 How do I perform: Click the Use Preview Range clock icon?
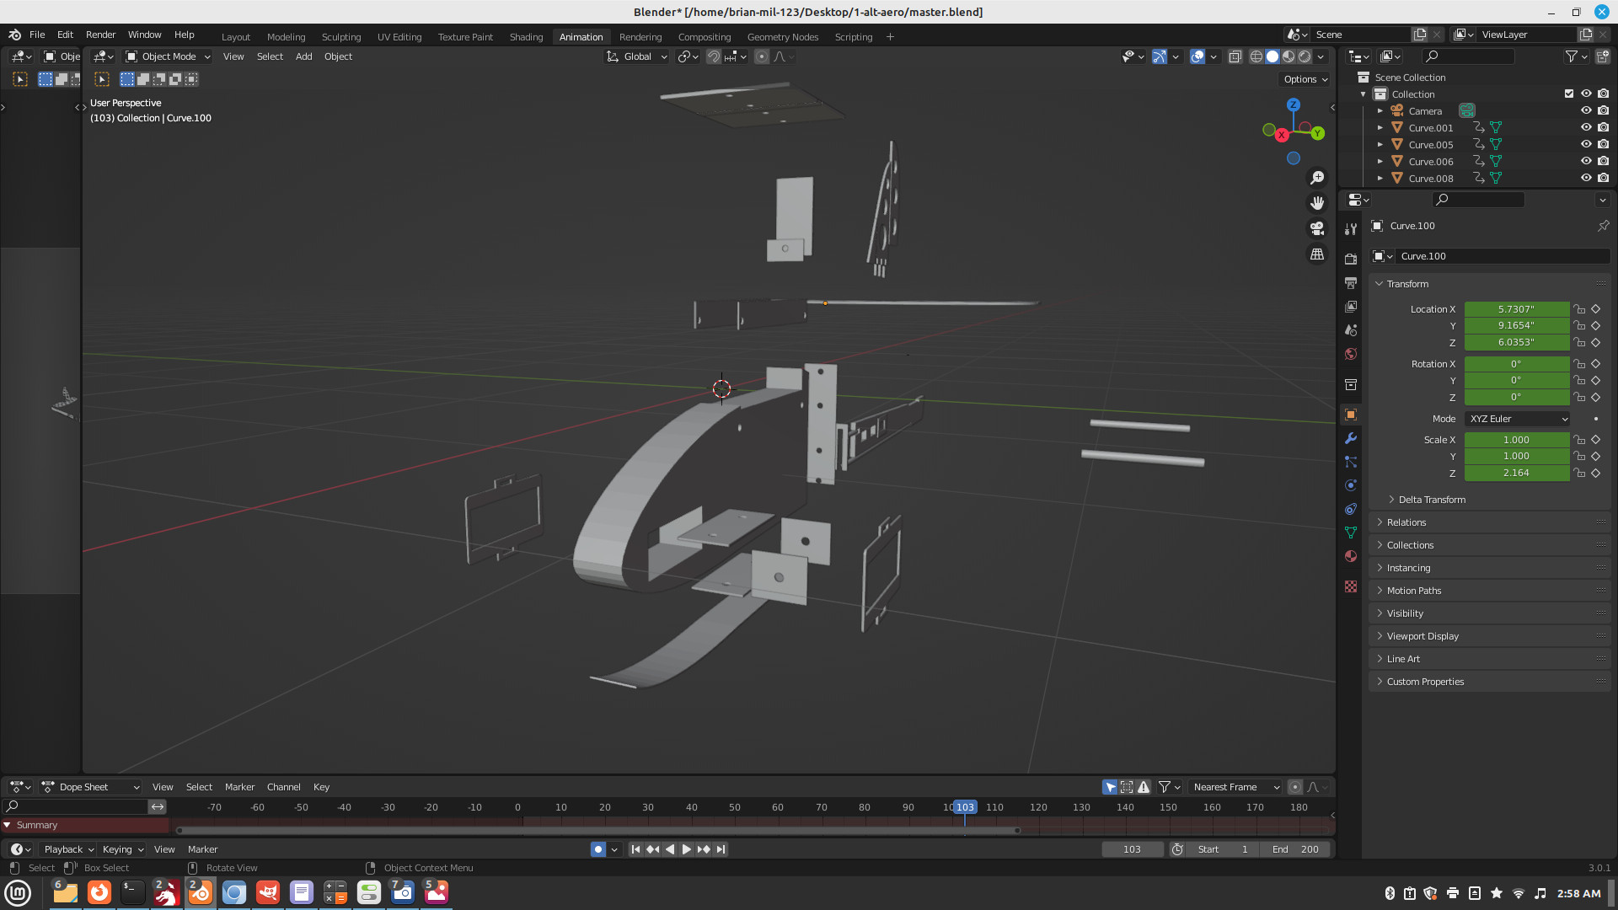click(1177, 849)
